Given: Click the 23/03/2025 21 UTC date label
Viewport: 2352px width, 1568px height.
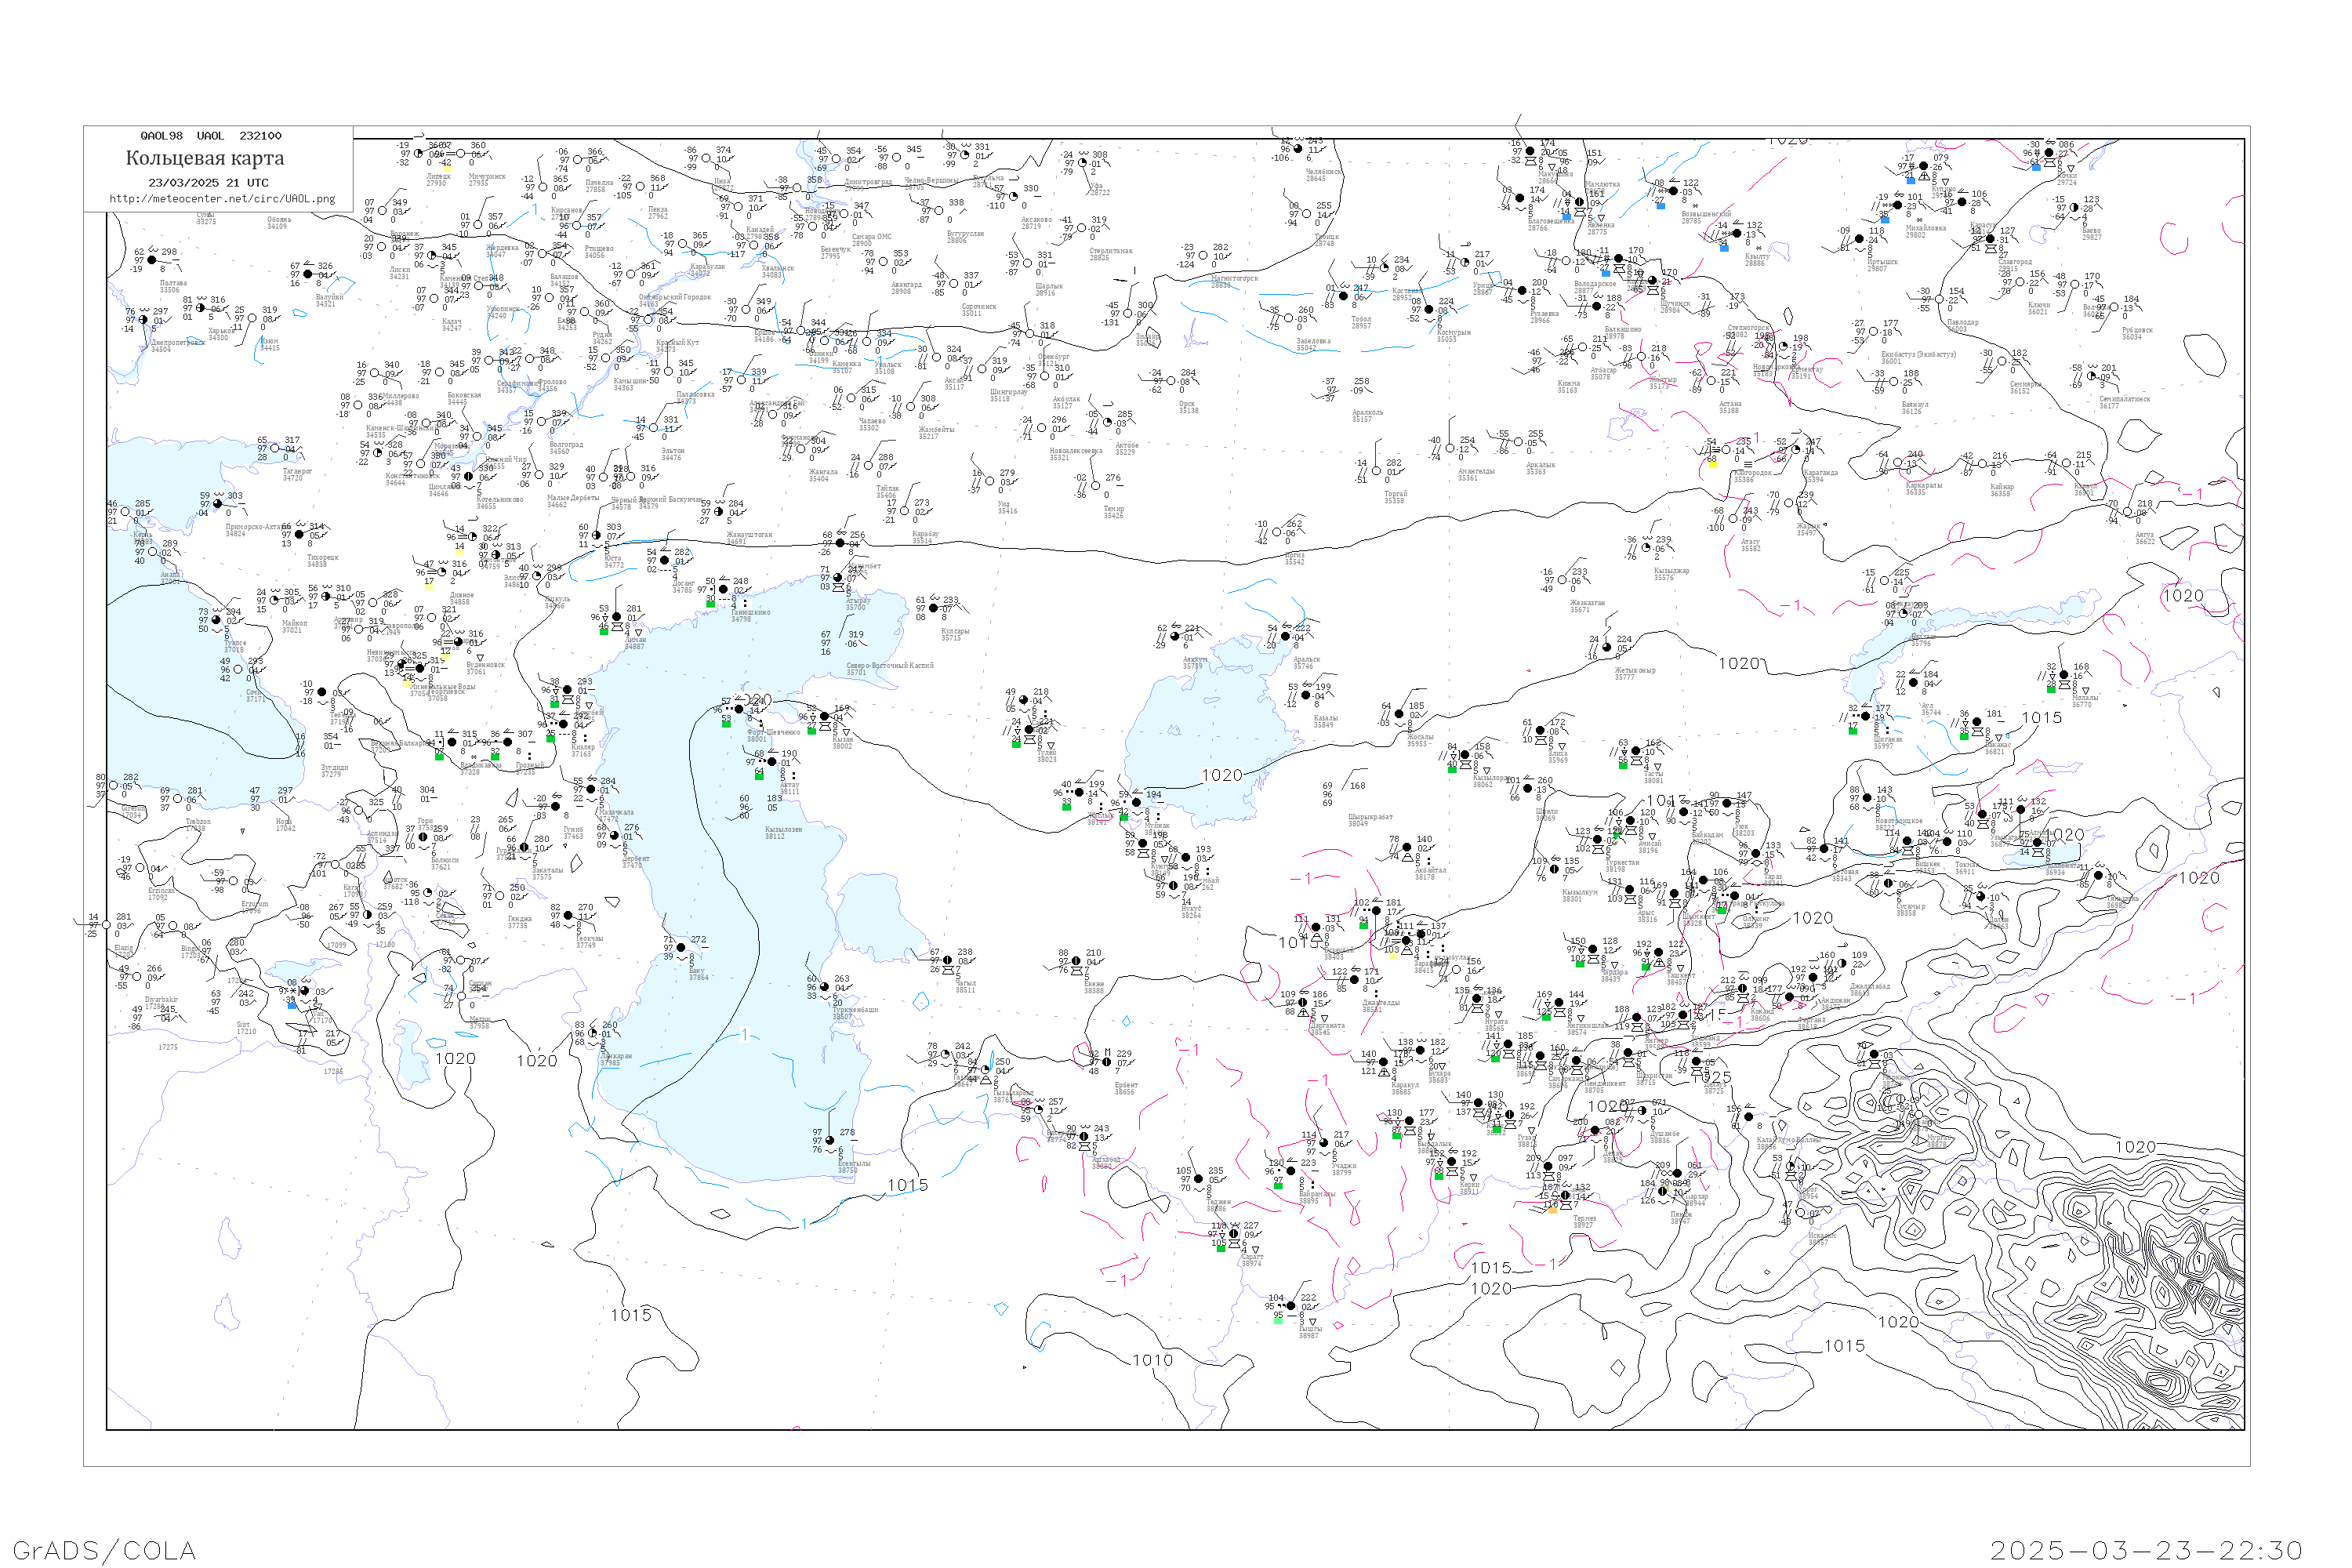Looking at the screenshot, I should pyautogui.click(x=208, y=183).
